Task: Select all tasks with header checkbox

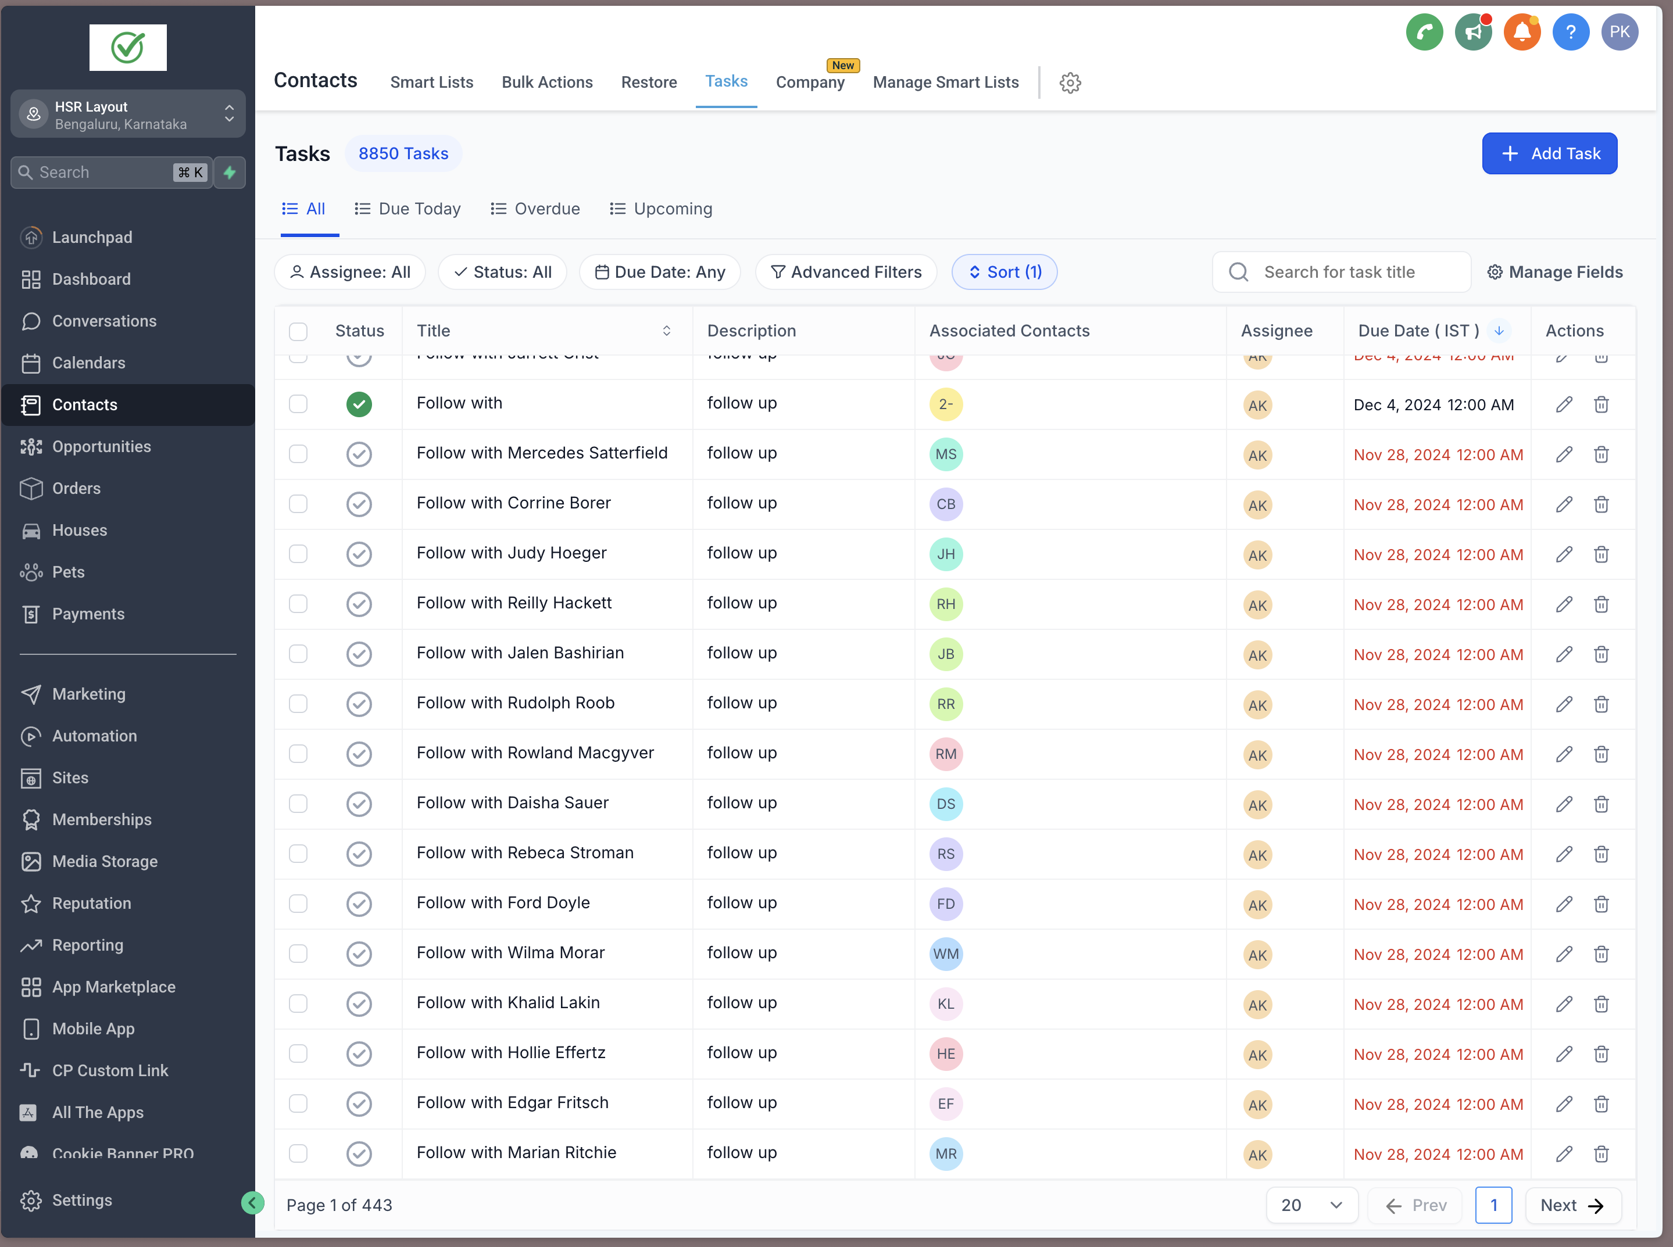Action: pyautogui.click(x=298, y=331)
